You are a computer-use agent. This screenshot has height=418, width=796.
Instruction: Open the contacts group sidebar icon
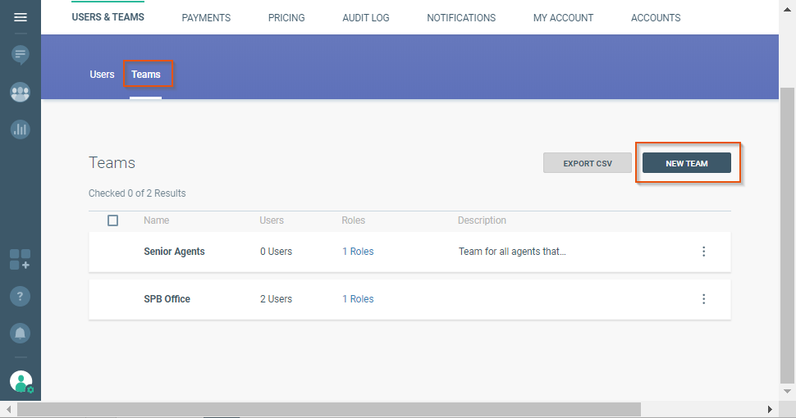tap(21, 93)
